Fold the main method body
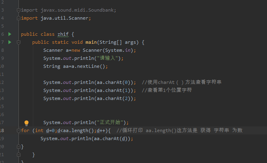267x163 pixels. [x=18, y=42]
